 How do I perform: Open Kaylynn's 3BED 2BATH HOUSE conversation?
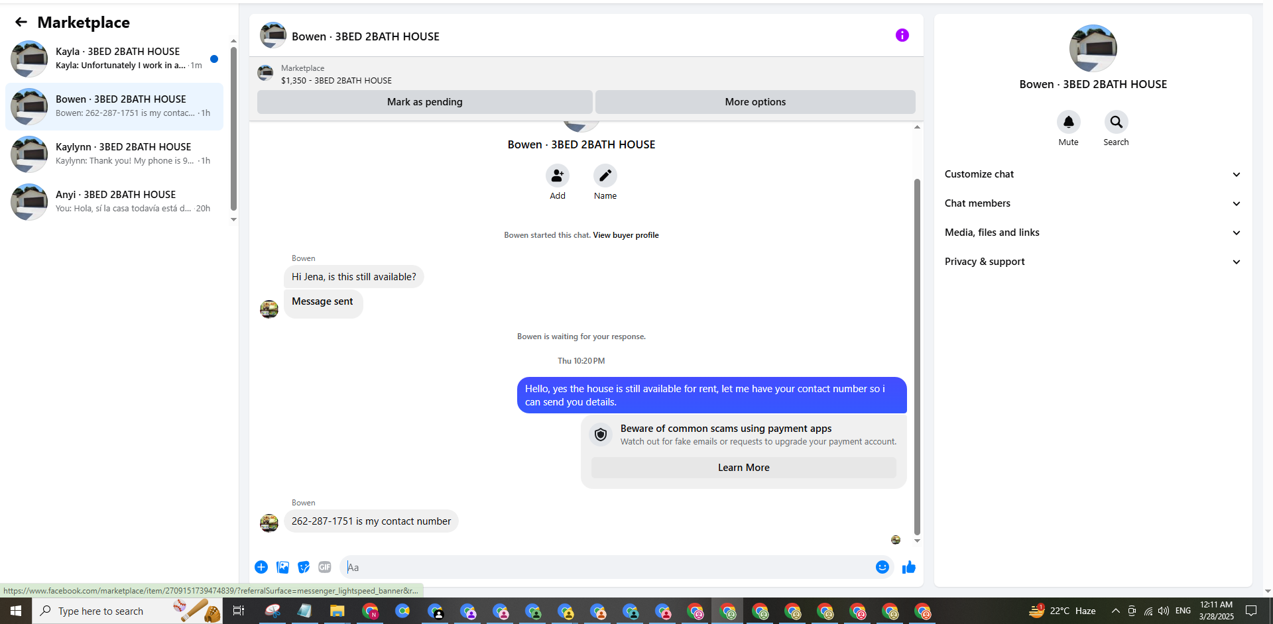(114, 154)
